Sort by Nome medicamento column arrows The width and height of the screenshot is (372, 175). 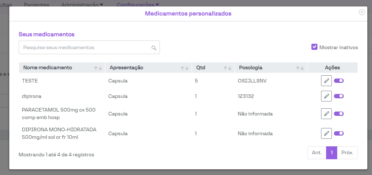point(98,68)
